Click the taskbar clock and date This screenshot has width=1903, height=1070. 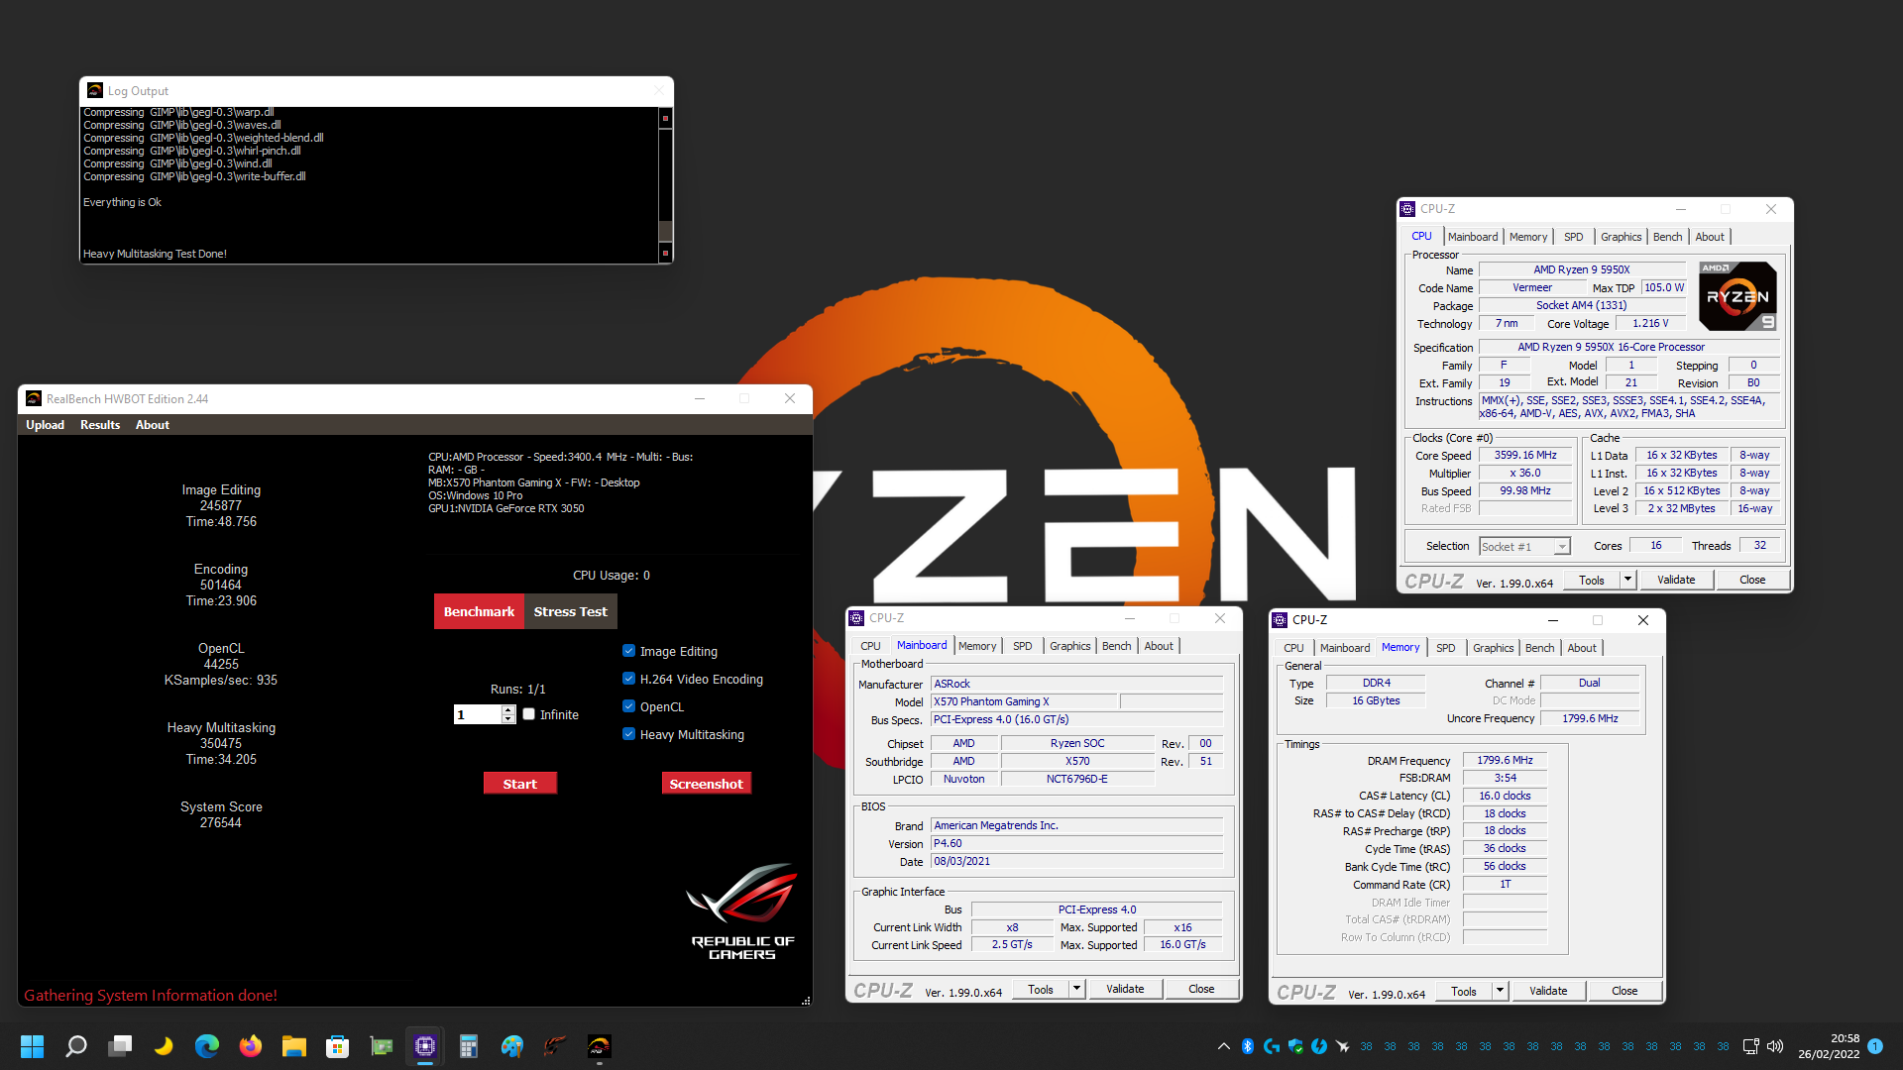point(1829,1046)
